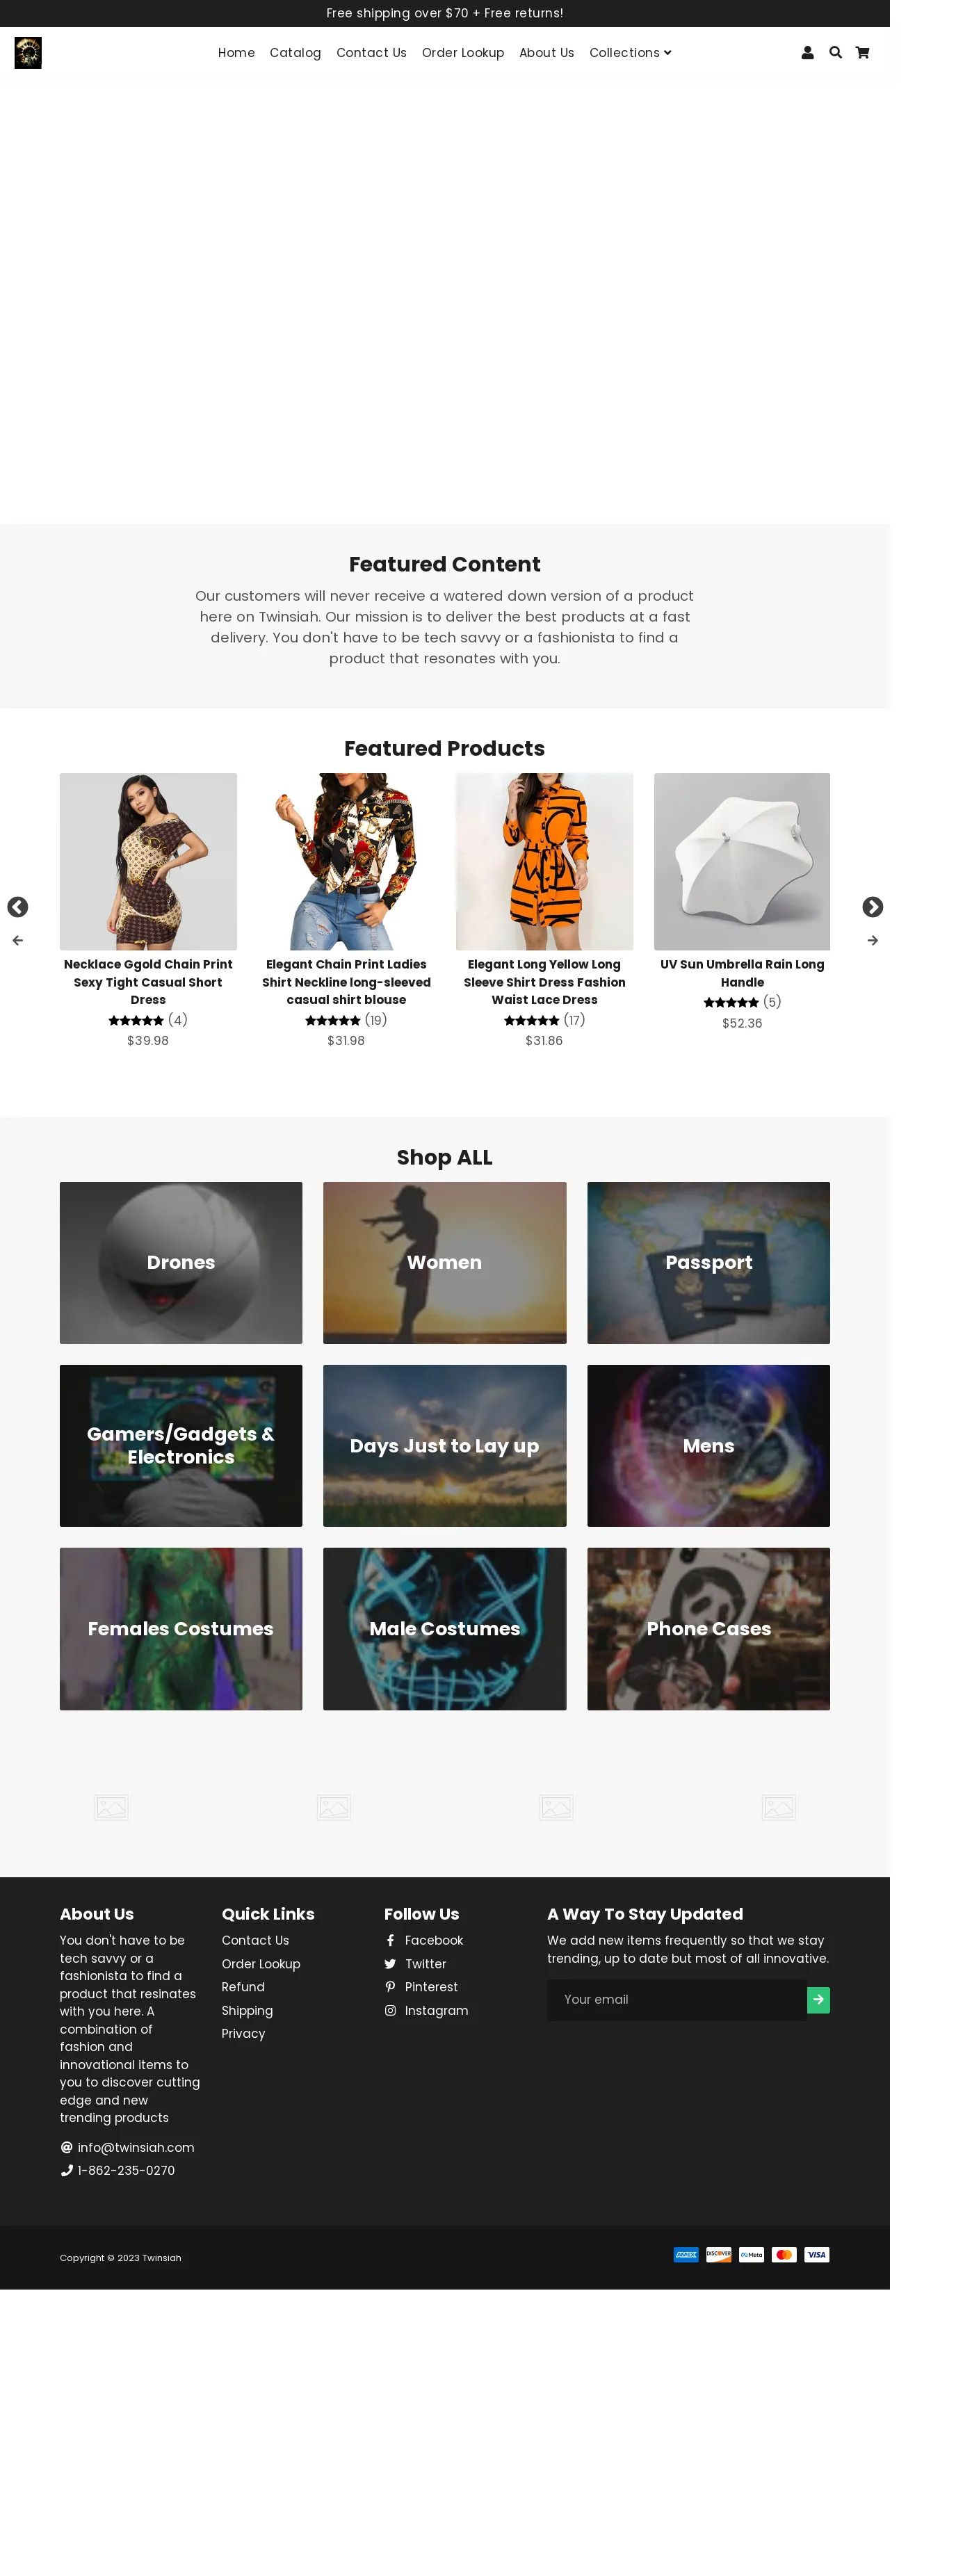Open the shopping cart icon

pyautogui.click(x=862, y=53)
